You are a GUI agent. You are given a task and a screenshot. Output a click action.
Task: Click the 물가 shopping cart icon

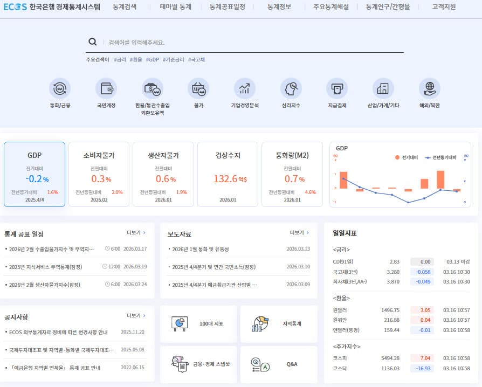pyautogui.click(x=198, y=88)
